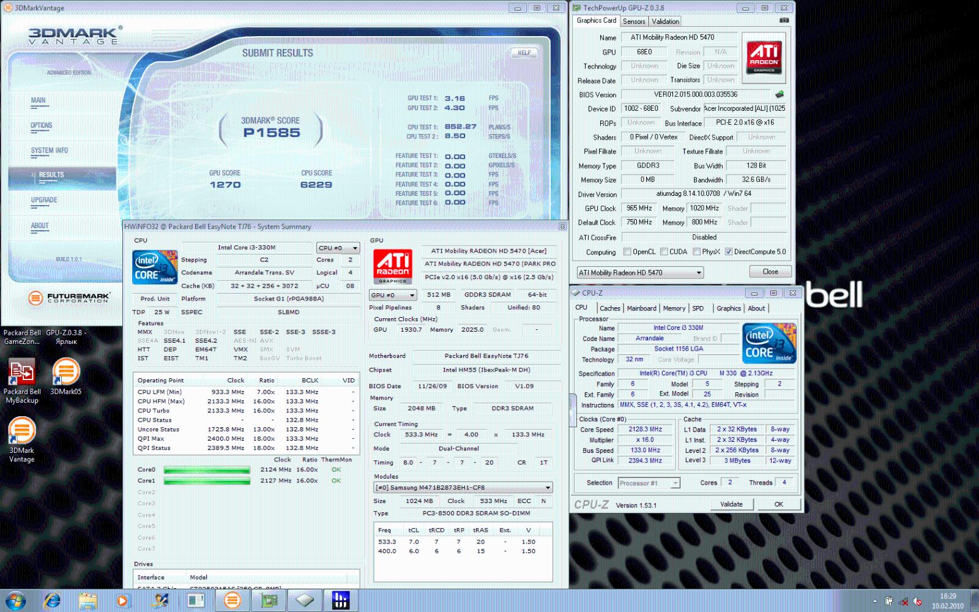Click the Close button in GPU-Z

pos(770,272)
